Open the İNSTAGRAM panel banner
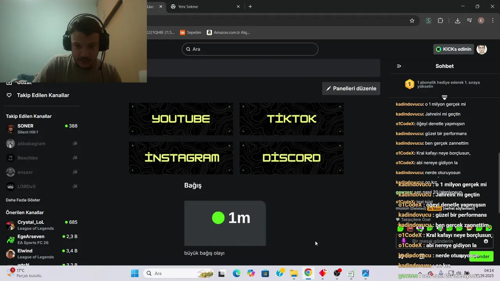 pos(181,158)
